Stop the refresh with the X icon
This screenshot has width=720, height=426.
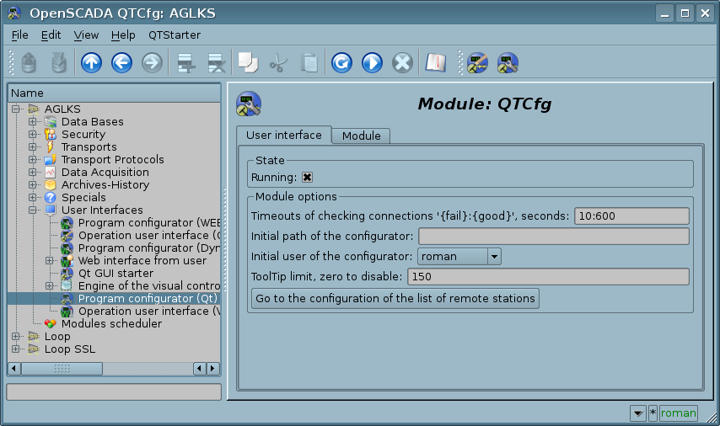pos(402,63)
